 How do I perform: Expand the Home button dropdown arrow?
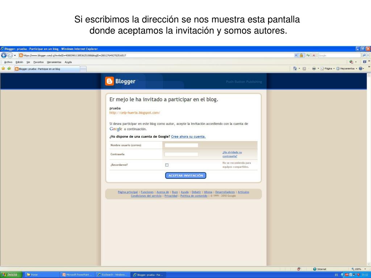[299, 68]
